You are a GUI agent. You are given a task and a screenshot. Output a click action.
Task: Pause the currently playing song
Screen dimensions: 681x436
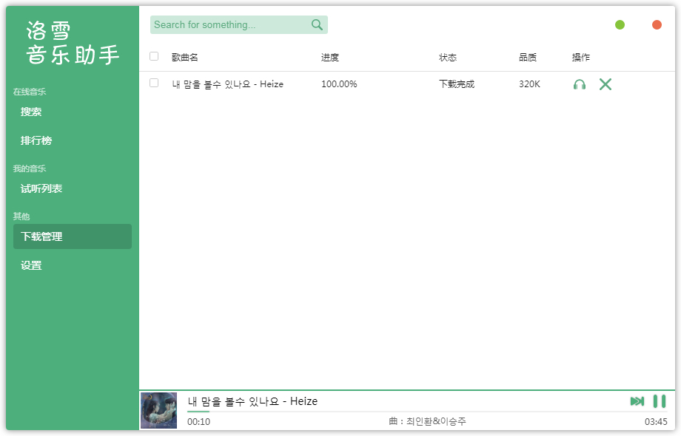coord(659,401)
